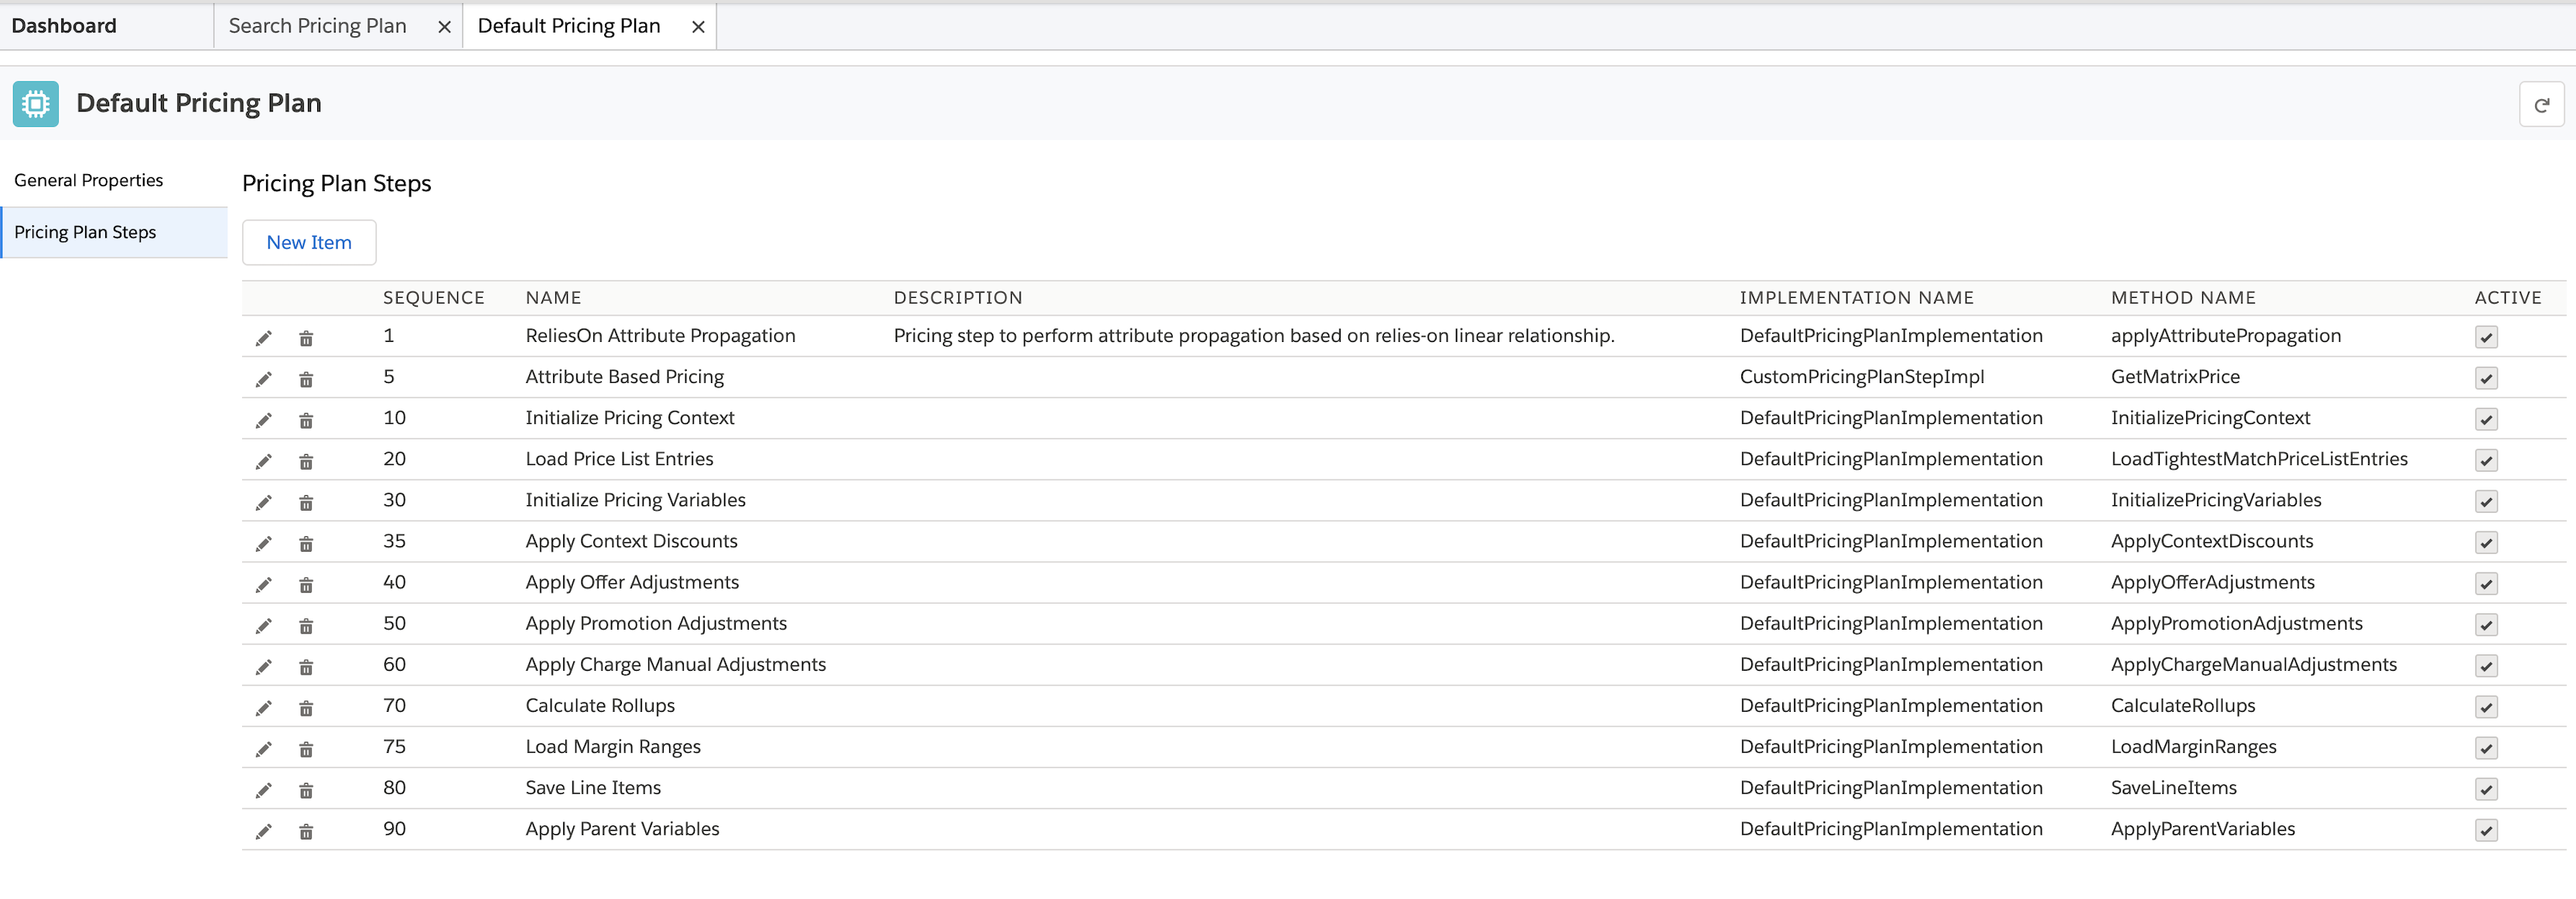The width and height of the screenshot is (2576, 899).
Task: Delete the Calculate Rollups step
Action: tap(306, 708)
